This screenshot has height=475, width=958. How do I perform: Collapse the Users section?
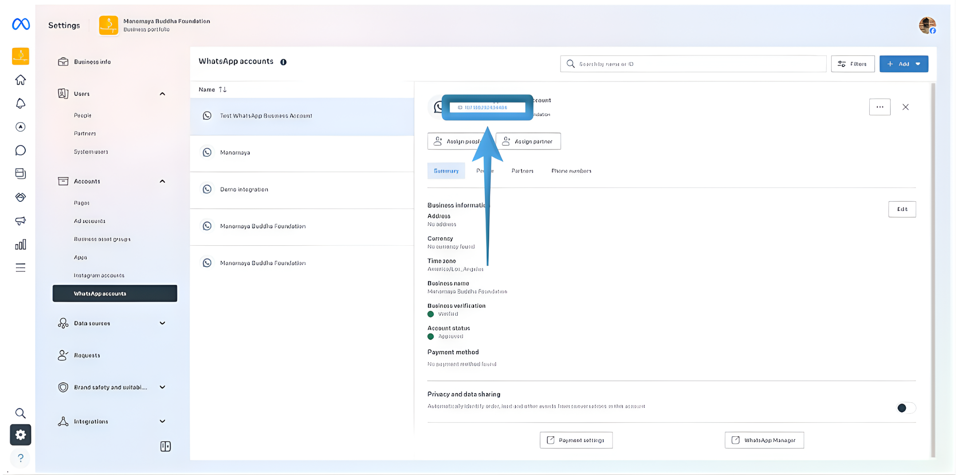click(162, 94)
